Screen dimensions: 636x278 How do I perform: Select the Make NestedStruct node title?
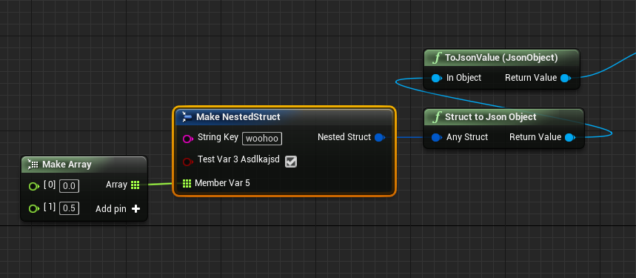[238, 117]
